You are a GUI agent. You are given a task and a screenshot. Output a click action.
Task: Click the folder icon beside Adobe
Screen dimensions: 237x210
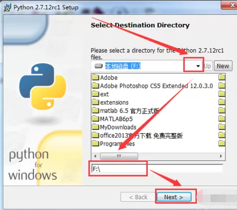(x=96, y=77)
